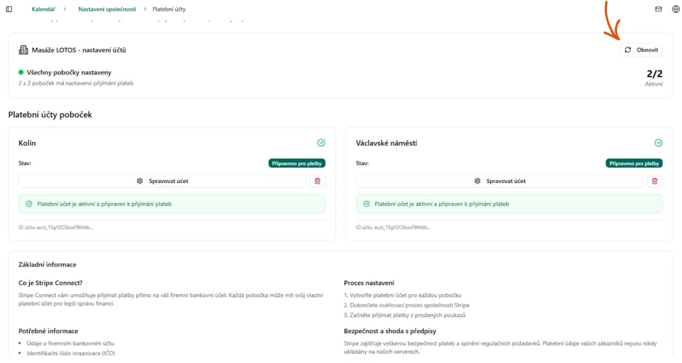
Task: Click the company building icon
Action: click(x=23, y=50)
